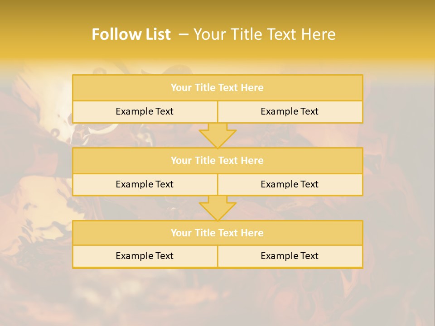Viewport: 435px width, 326px height.
Task: Select "Your Title Text Here" in slide heading
Action: [x=264, y=34]
